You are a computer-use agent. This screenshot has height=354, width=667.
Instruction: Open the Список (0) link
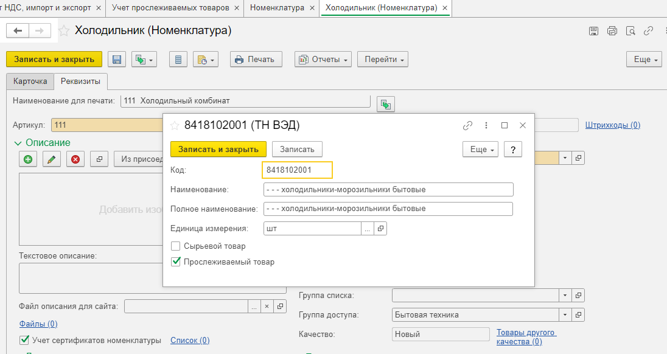coord(190,341)
